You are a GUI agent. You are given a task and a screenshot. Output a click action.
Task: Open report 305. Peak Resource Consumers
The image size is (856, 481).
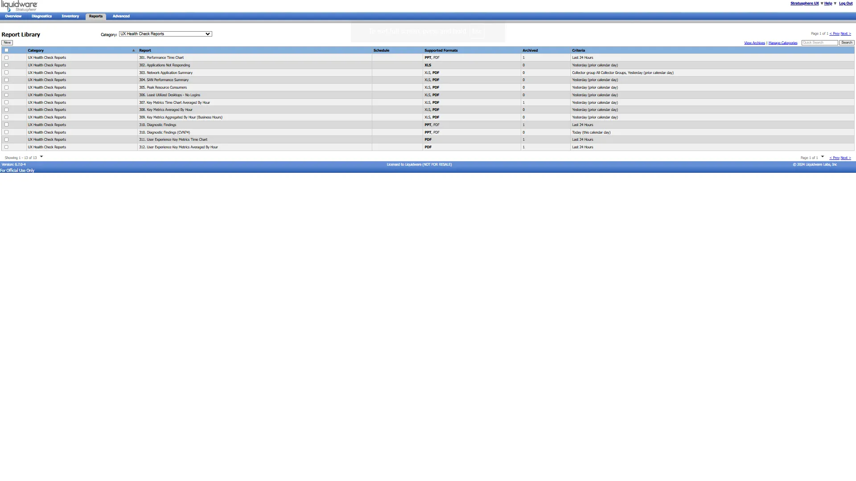pos(163,87)
